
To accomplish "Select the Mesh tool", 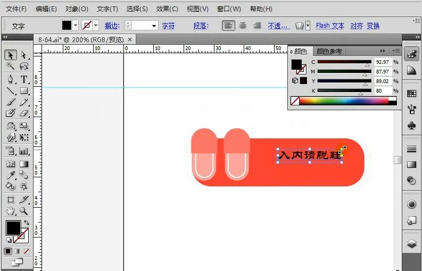I will point(11,164).
